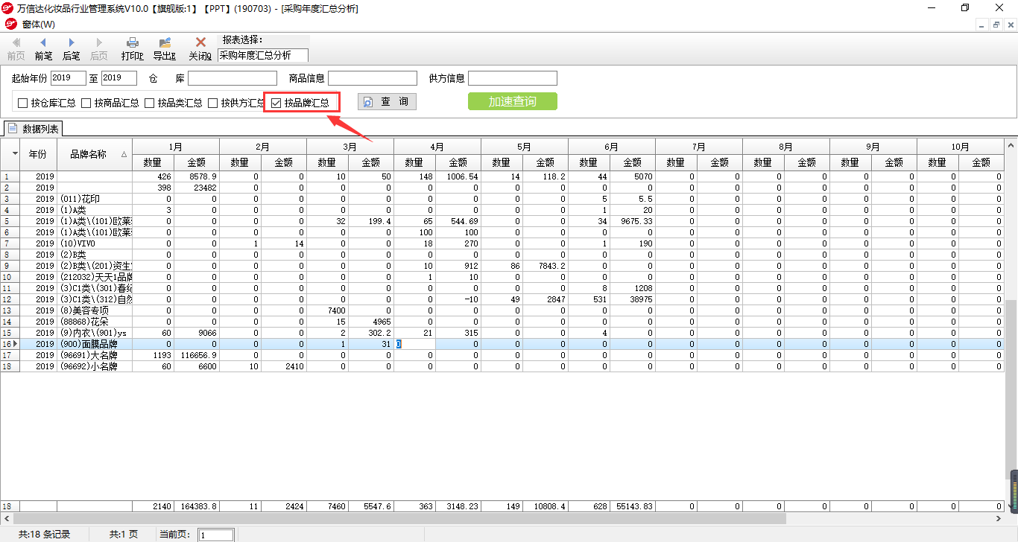Click the export (导出E) icon
Screen dimensions: 1018x542
(165, 43)
